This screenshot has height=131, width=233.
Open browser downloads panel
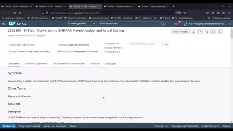point(213,13)
